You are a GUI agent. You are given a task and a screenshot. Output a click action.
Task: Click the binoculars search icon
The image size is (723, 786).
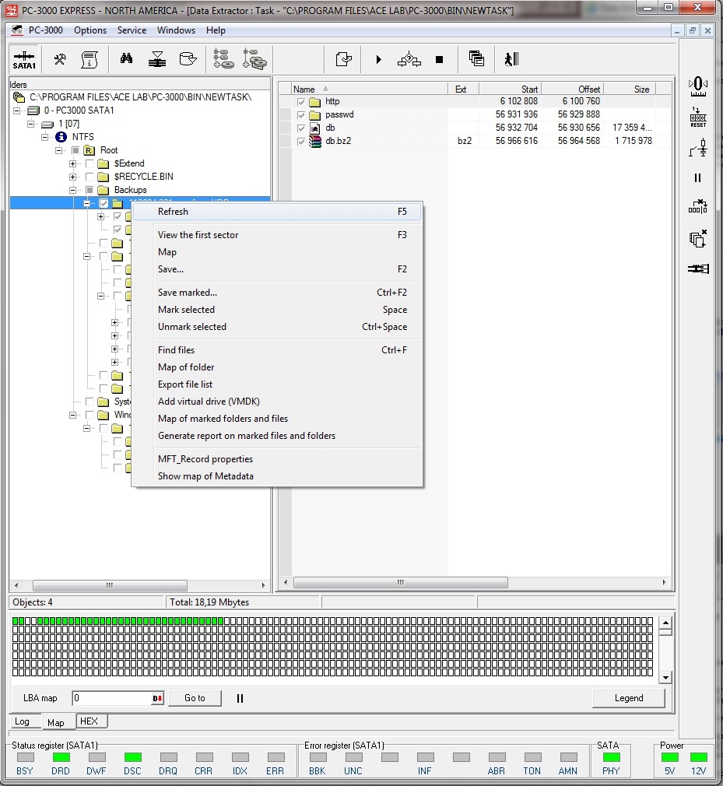point(126,59)
